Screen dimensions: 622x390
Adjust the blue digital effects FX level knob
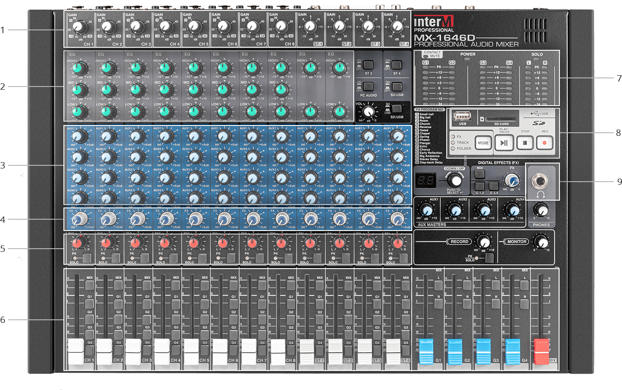tap(512, 181)
